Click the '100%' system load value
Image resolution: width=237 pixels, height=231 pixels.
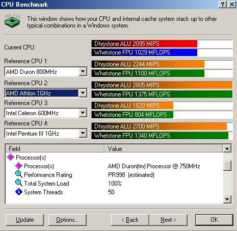tap(115, 184)
